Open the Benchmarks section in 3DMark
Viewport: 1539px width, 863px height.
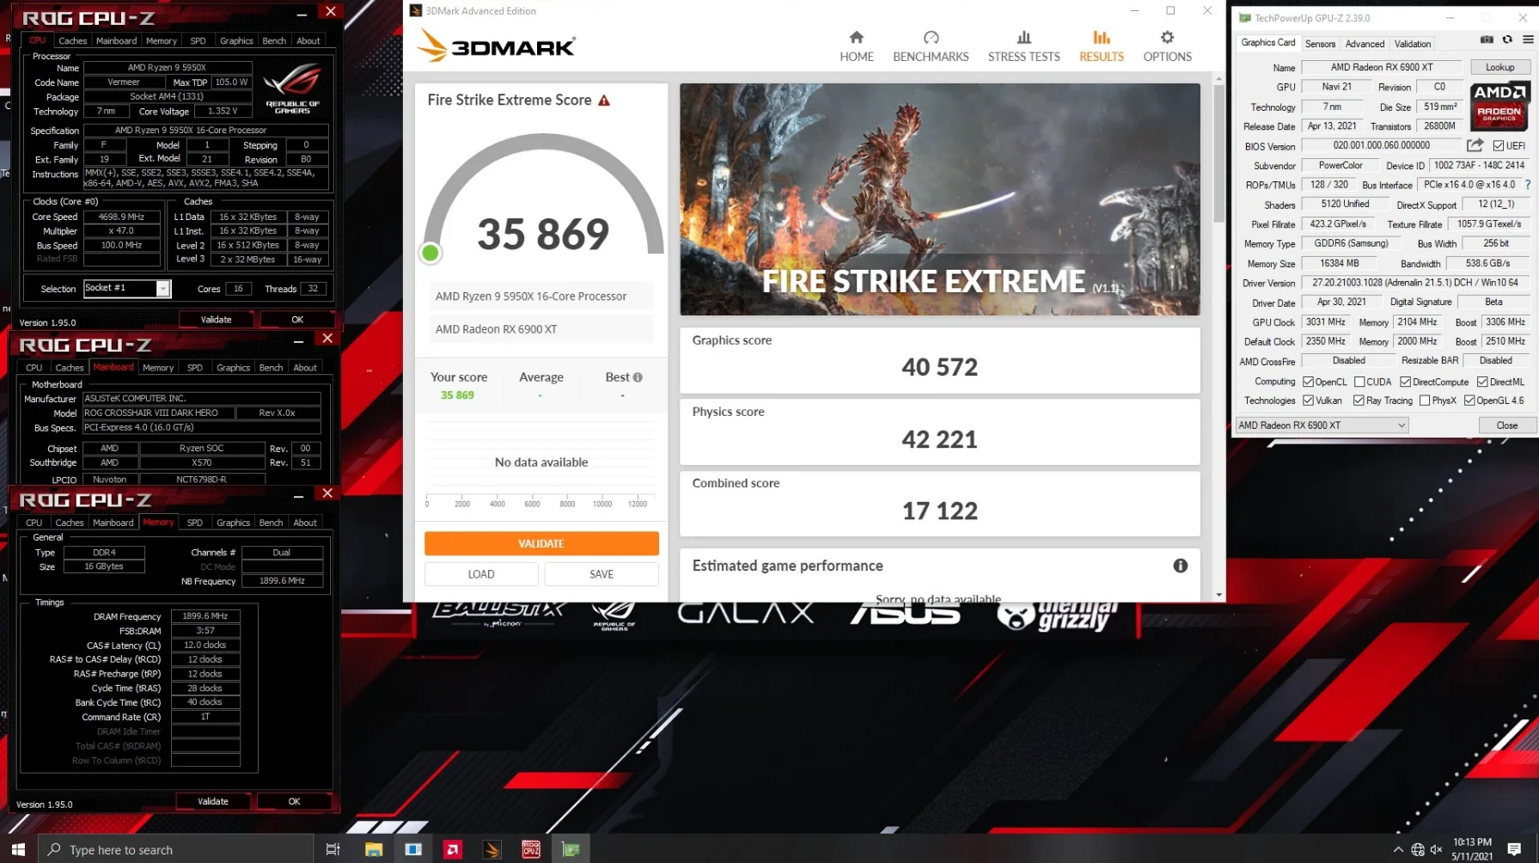[x=931, y=46]
